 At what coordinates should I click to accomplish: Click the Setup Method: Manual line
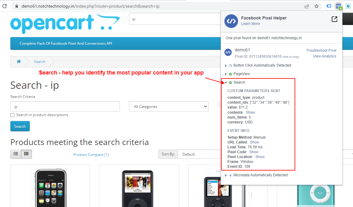247,137
